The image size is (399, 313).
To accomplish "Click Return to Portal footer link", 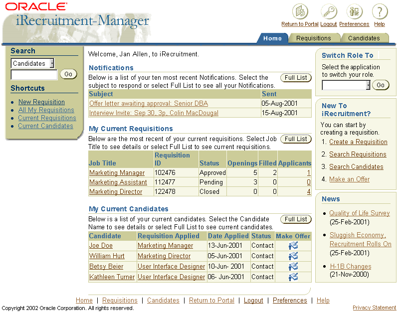I will point(211,300).
